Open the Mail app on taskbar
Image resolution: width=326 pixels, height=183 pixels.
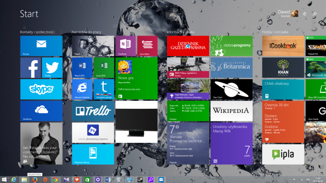(x=161, y=179)
